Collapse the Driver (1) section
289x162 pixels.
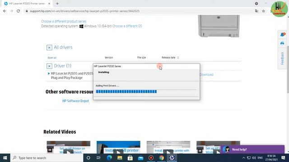(49, 66)
